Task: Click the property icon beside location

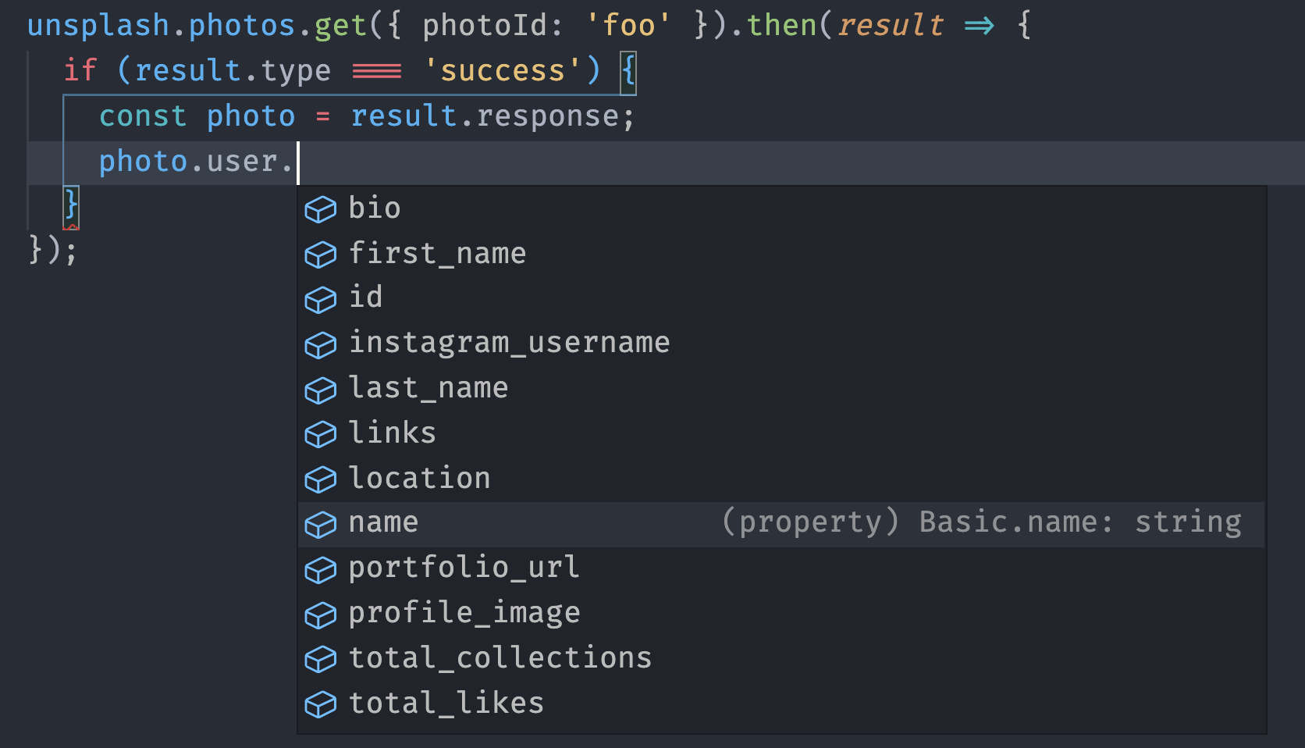Action: tap(321, 479)
